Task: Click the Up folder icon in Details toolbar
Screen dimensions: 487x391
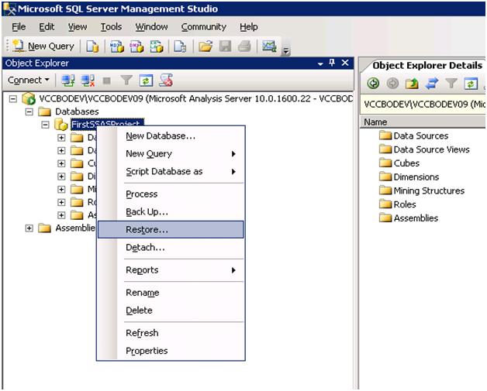Action: 412,84
